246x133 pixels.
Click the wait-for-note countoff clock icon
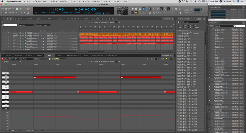click(x=136, y=9)
